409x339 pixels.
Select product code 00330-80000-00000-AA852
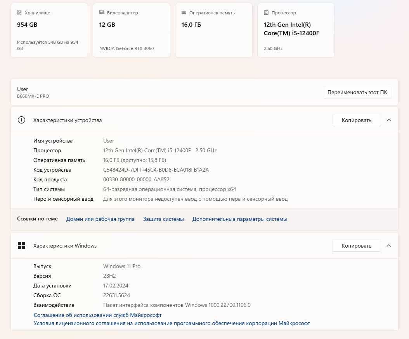click(136, 179)
